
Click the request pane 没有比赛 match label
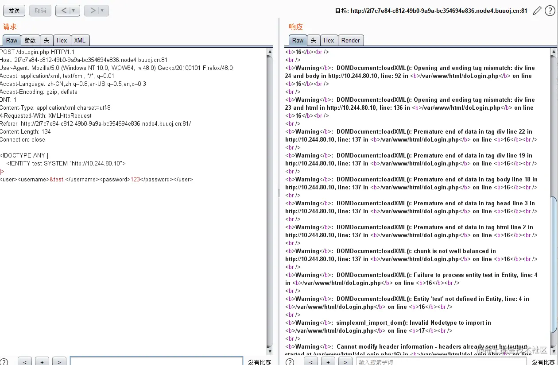click(260, 362)
